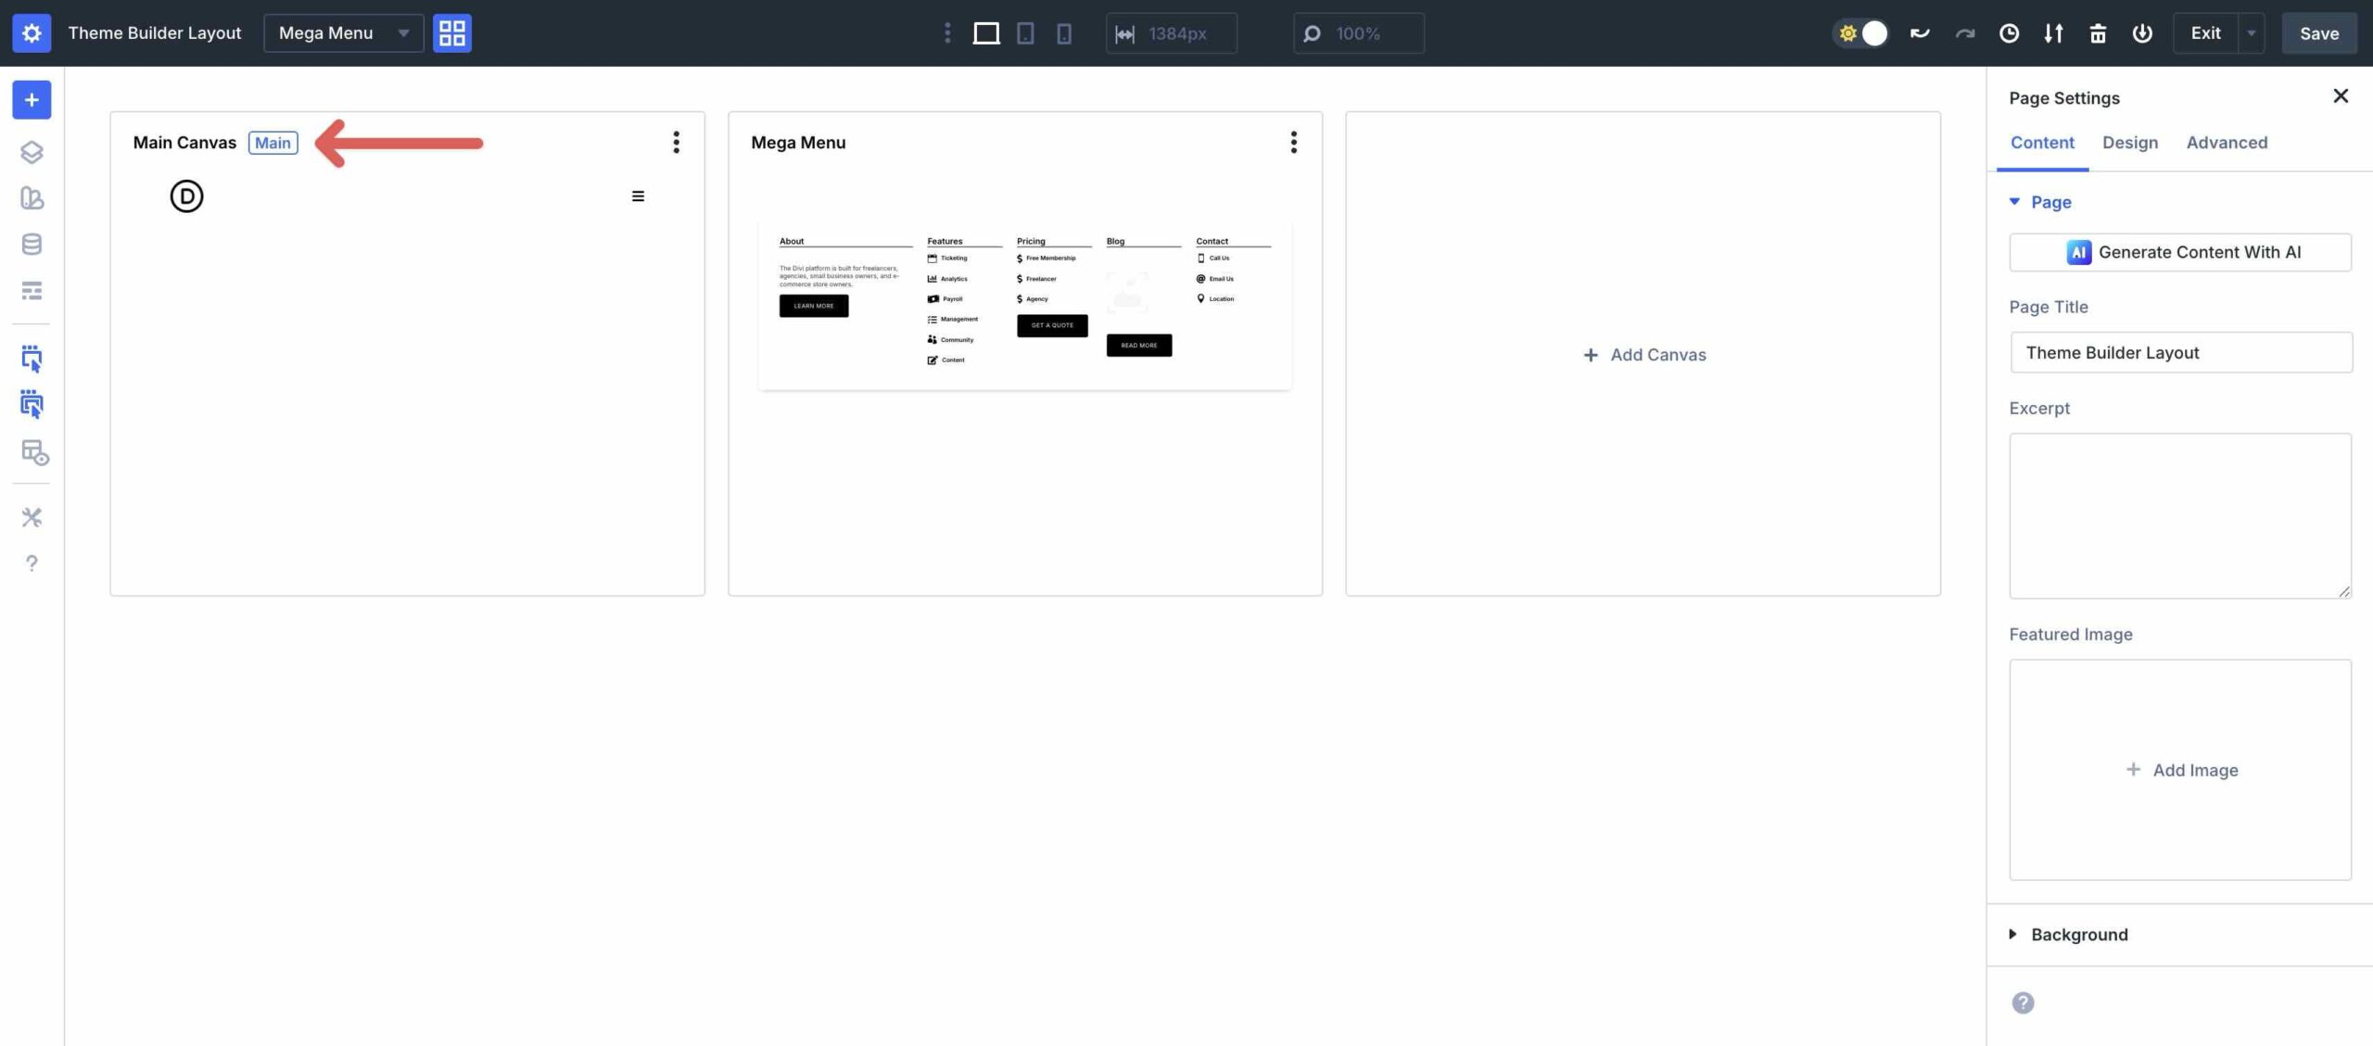Viewport: 2373px width, 1046px height.
Task: Select the desktop view toggle
Action: 985,33
